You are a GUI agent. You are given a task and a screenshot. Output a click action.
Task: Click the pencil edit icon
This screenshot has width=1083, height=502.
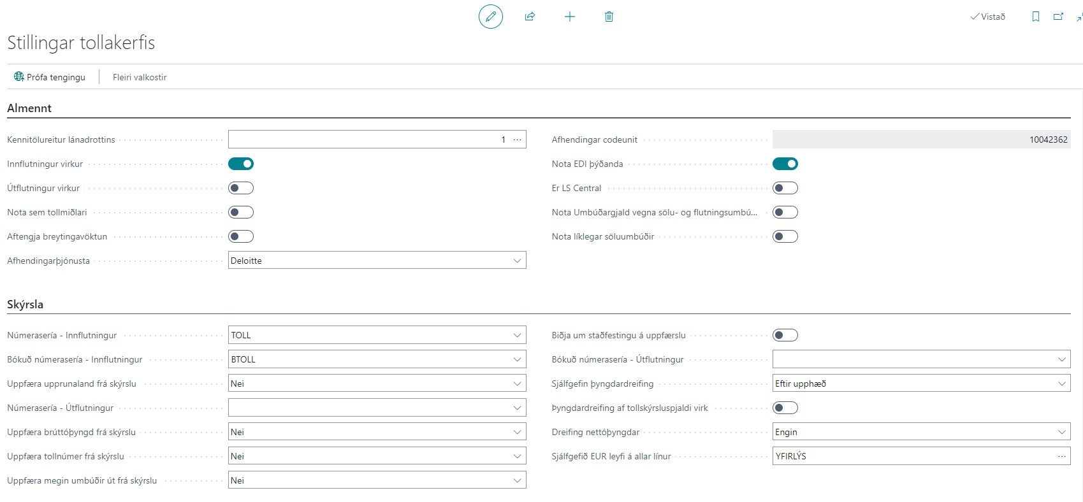point(490,17)
